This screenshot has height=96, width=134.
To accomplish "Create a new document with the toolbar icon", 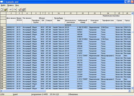I will tap(2, 9).
